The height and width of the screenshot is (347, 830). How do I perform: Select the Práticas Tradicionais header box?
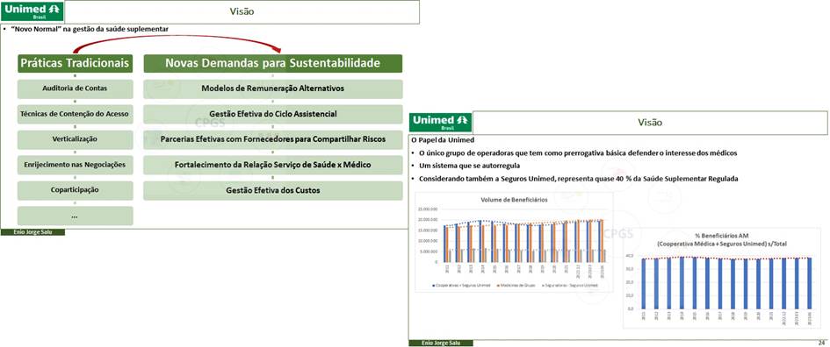76,63
